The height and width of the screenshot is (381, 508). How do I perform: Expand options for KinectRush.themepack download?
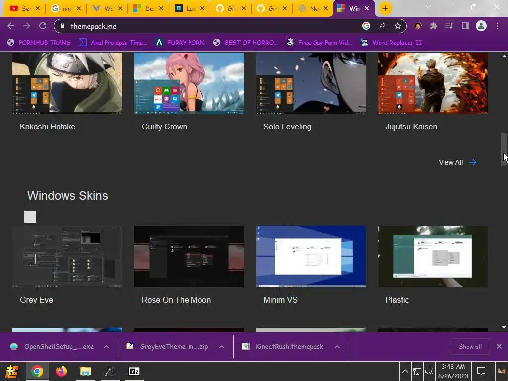(x=337, y=347)
